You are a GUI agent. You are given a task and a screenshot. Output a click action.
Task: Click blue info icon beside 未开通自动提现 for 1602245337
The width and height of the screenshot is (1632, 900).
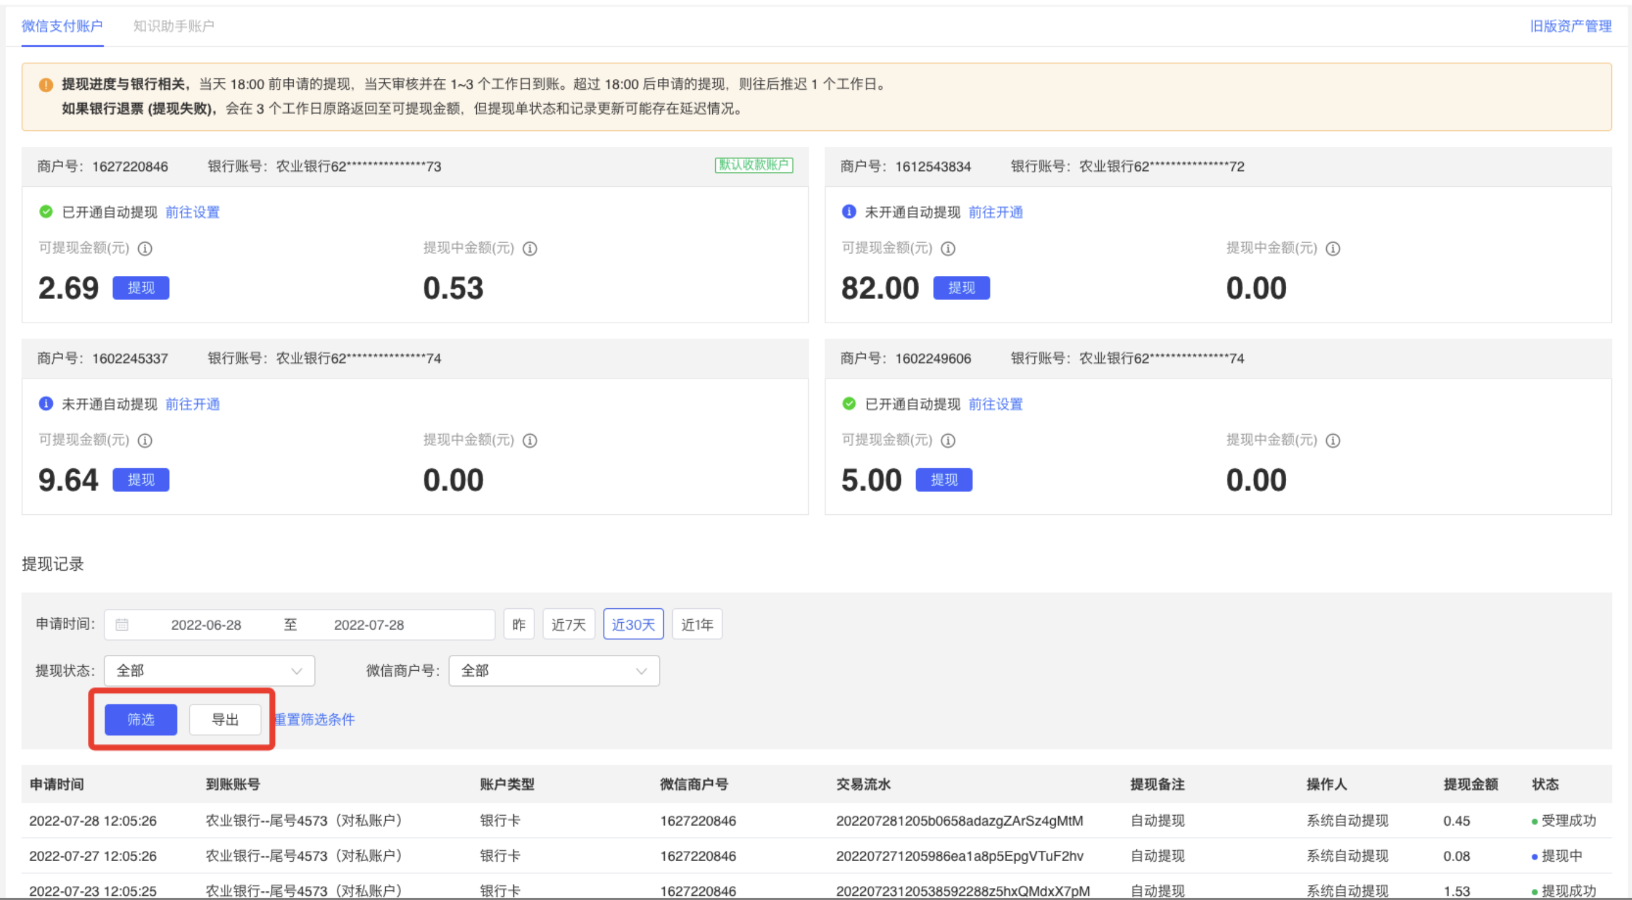(46, 403)
